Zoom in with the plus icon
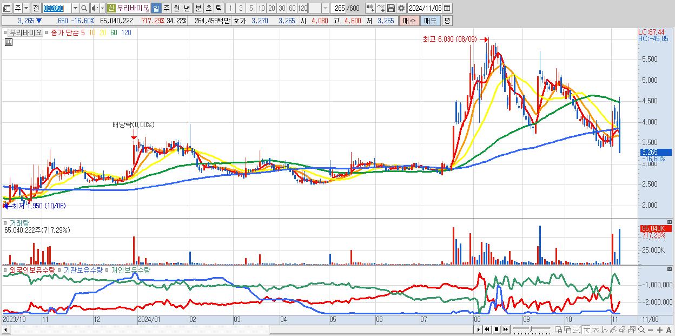 coord(660,330)
